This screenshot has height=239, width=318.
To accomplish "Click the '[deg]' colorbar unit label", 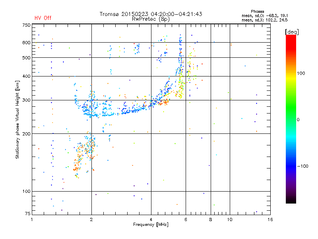I will (x=292, y=32).
